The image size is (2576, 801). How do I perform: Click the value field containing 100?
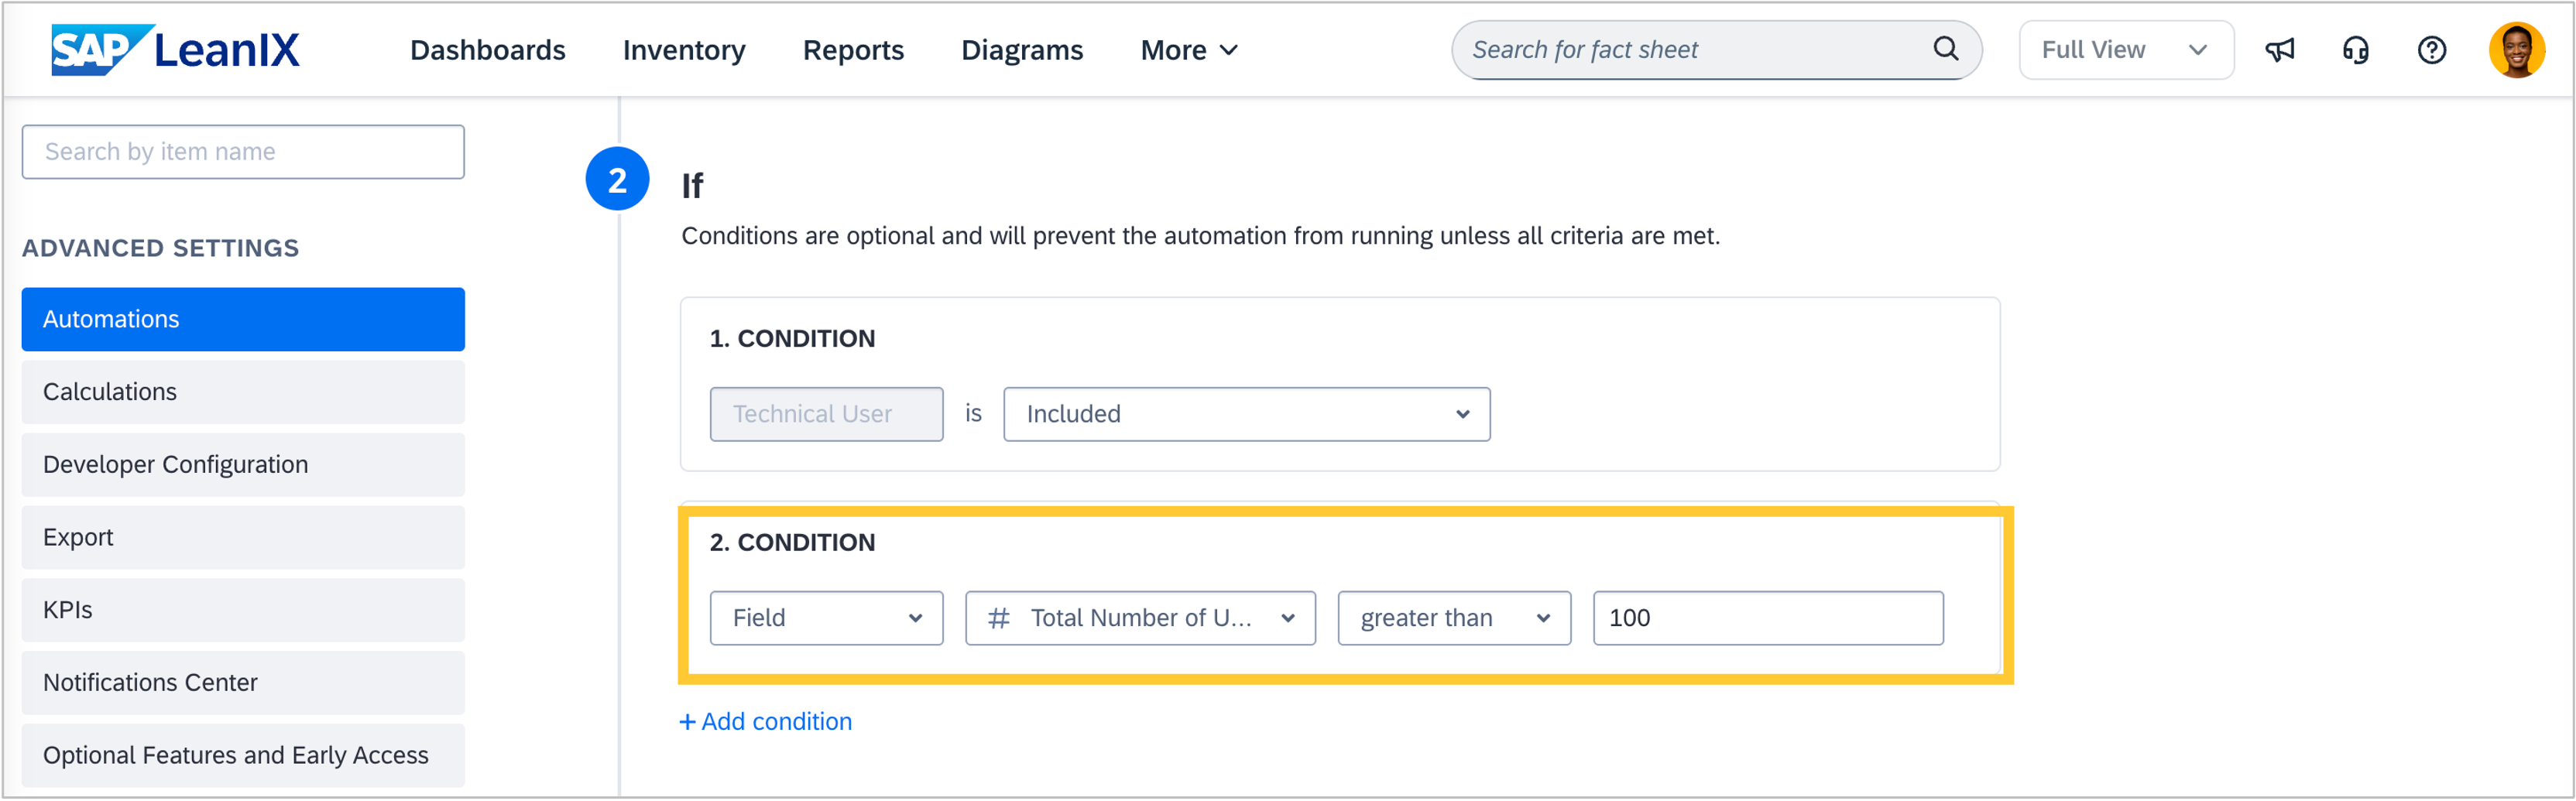coord(1767,618)
